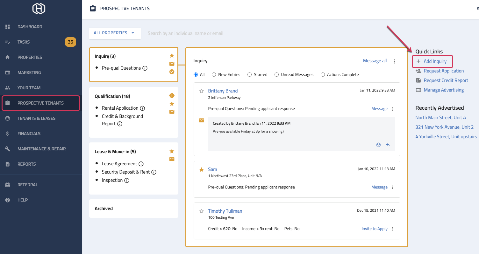Select the Starred radio button
The height and width of the screenshot is (254, 479).
250,75
